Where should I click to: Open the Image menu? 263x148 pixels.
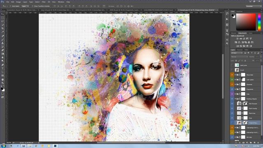click(18, 2)
